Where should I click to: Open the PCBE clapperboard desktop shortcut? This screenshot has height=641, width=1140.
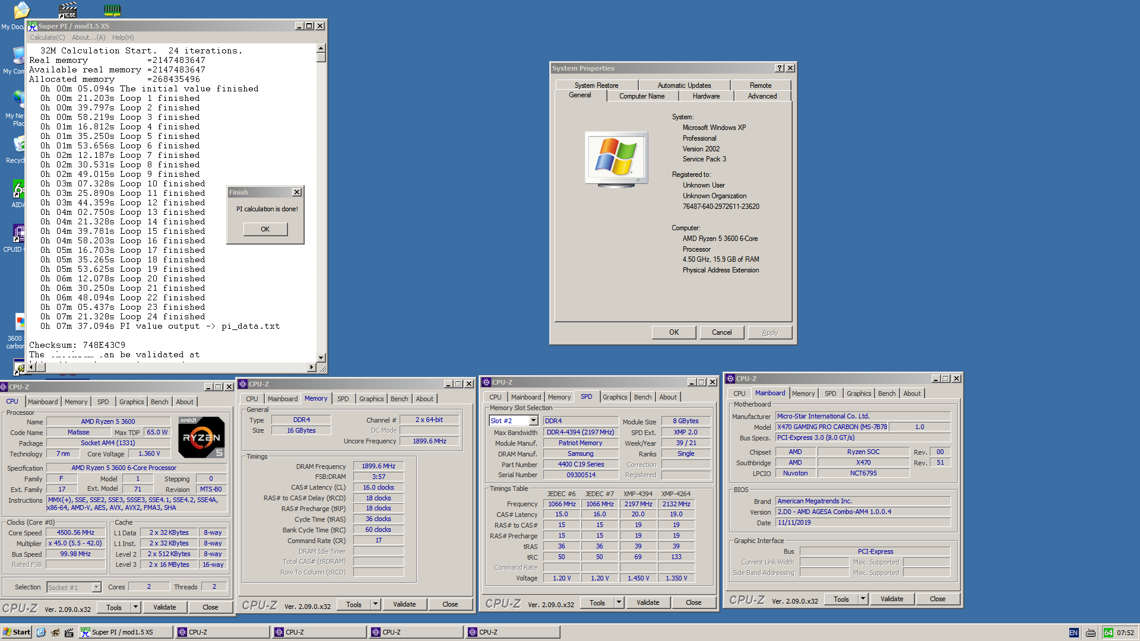(67, 10)
